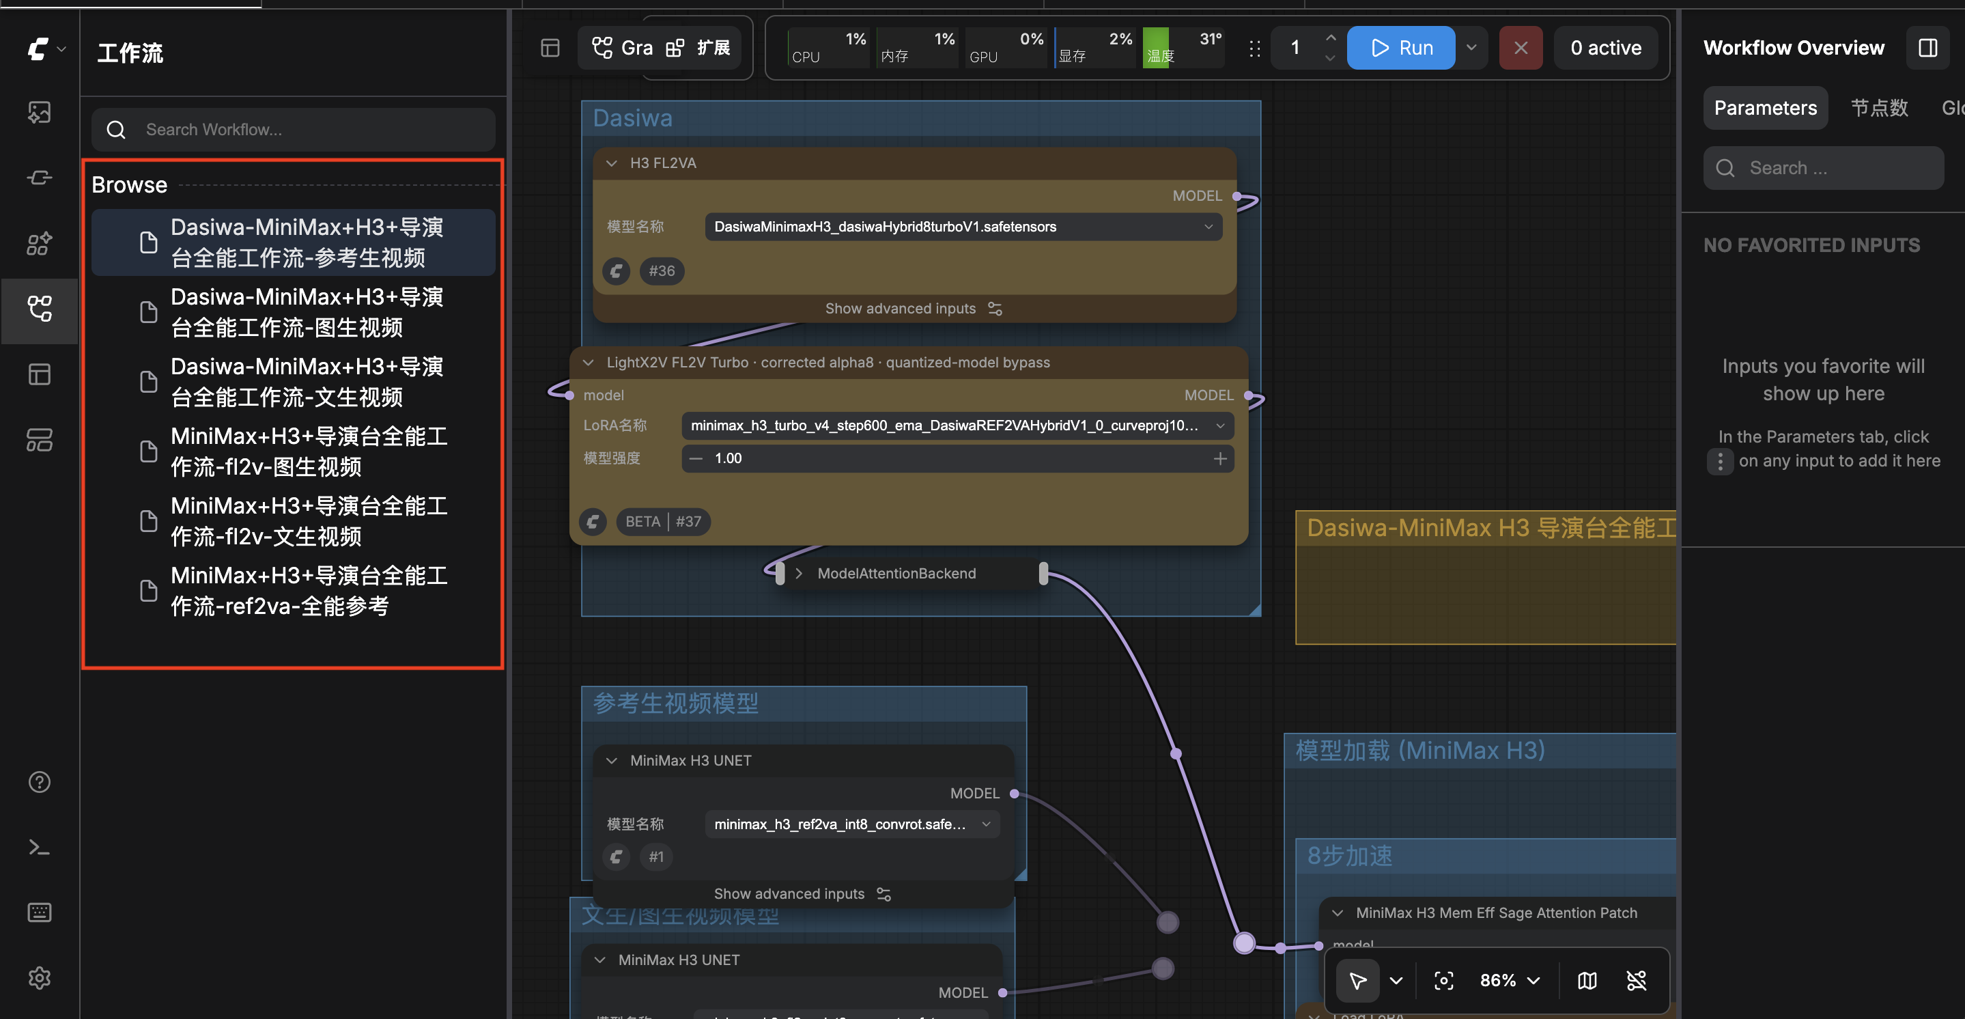Decrease 模型强度 with the minus button
Screen dimensions: 1965x1019
[x=696, y=458]
